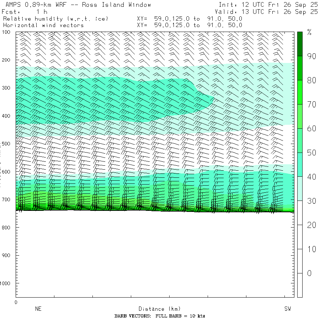The height and width of the screenshot is (320, 320).
Task: Click the pressure axis label '1000'
Action: click(5, 283)
